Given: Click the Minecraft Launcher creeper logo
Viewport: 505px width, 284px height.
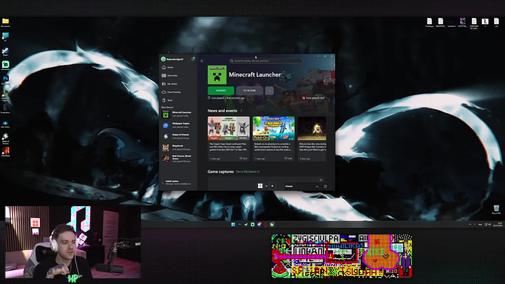Looking at the screenshot, I should coord(217,75).
